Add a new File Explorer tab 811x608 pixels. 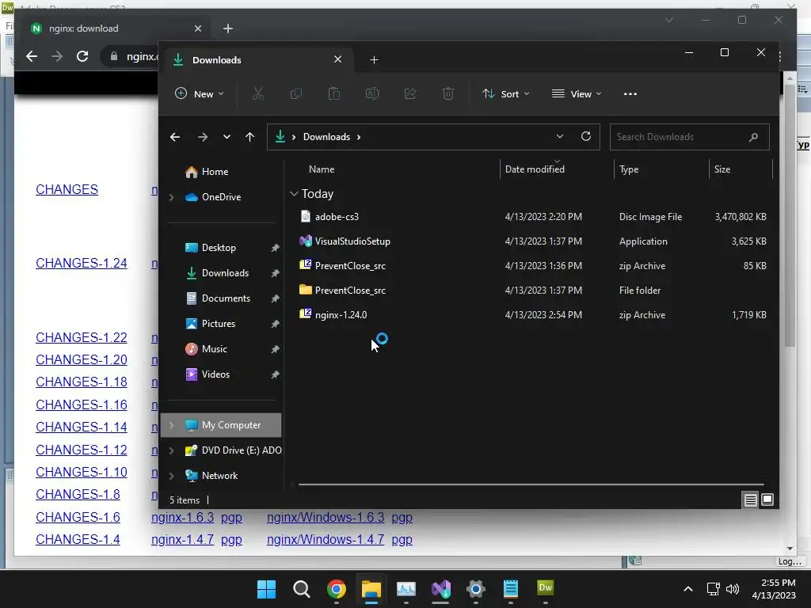(x=374, y=60)
